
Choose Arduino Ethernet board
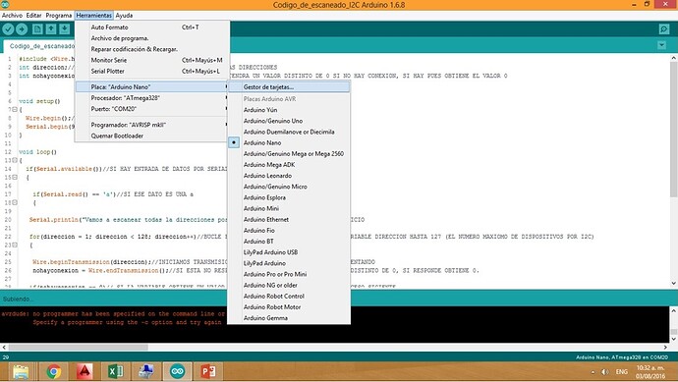coord(289,220)
